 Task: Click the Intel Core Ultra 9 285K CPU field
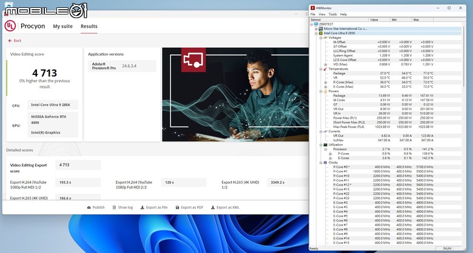click(x=53, y=105)
